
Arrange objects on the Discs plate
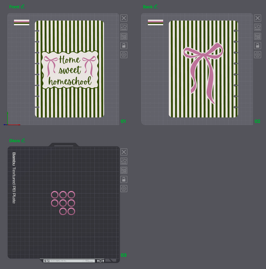[124, 170]
